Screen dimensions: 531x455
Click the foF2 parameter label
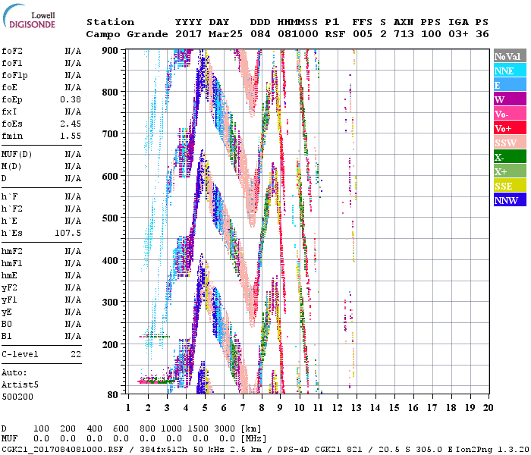coord(12,51)
